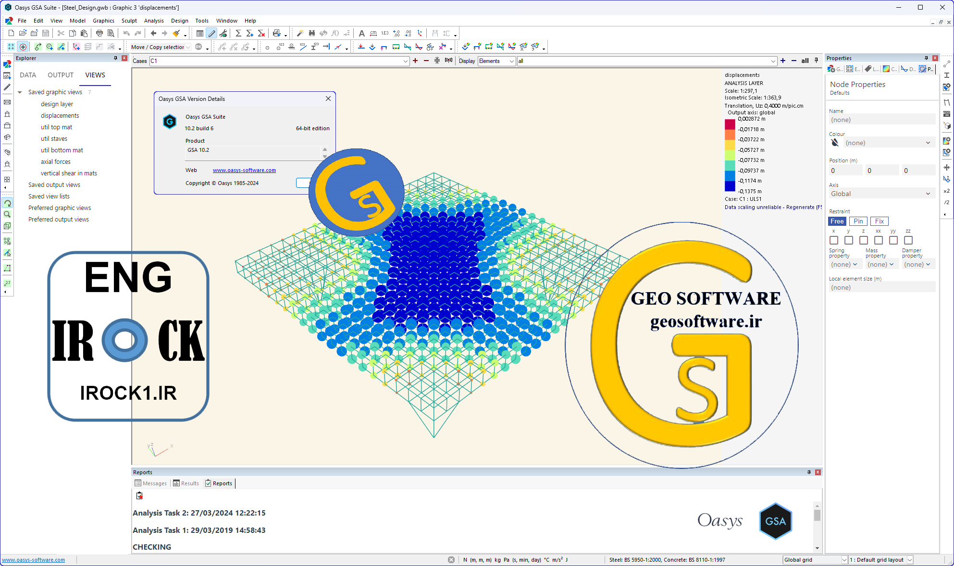
Task: Click the Cut scissors icon
Action: (x=61, y=33)
